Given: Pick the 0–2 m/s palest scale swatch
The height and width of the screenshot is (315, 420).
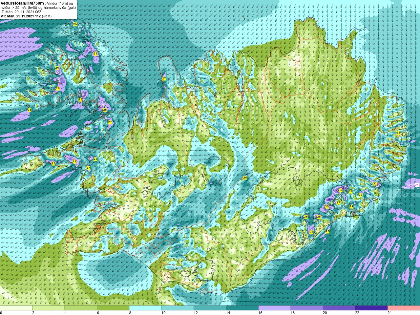Looking at the screenshot, I should click(x=16, y=308).
